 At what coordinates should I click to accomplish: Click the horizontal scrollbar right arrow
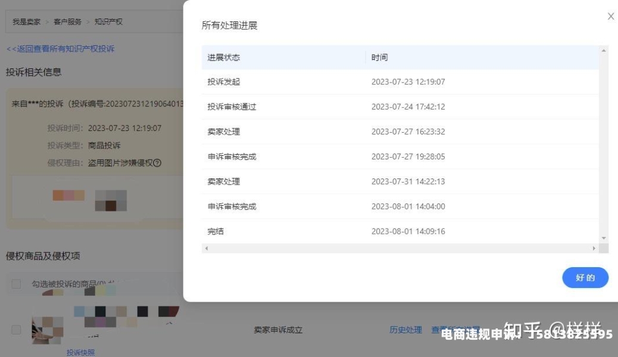click(x=594, y=248)
